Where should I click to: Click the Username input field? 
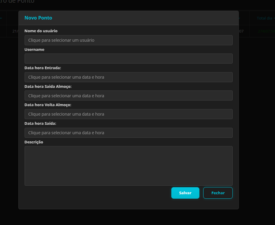[128, 58]
